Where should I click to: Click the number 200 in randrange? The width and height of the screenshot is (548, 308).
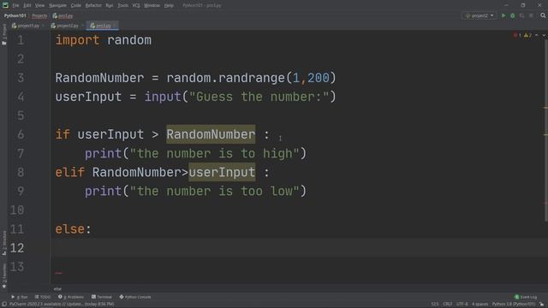318,78
